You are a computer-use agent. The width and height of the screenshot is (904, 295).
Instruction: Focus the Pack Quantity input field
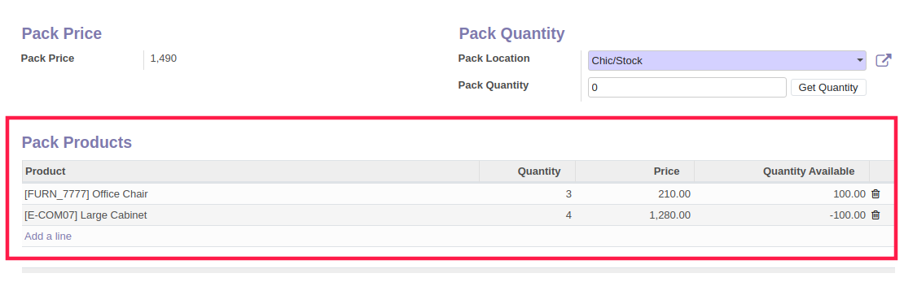(687, 88)
